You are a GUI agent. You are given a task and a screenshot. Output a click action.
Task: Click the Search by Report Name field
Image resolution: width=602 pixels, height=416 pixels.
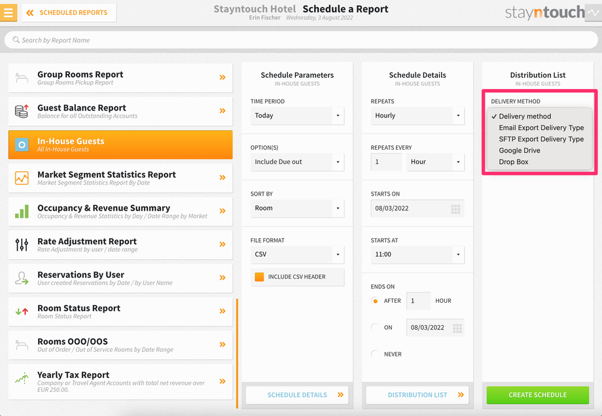coord(301,40)
